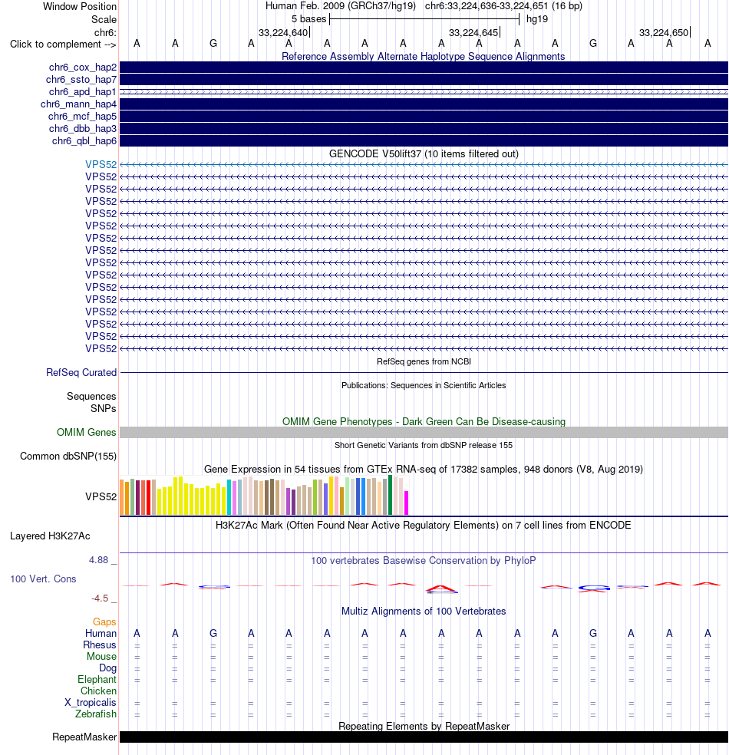Open 100 vertebrates Basewise Conservation by PhyloP title

[424, 560]
